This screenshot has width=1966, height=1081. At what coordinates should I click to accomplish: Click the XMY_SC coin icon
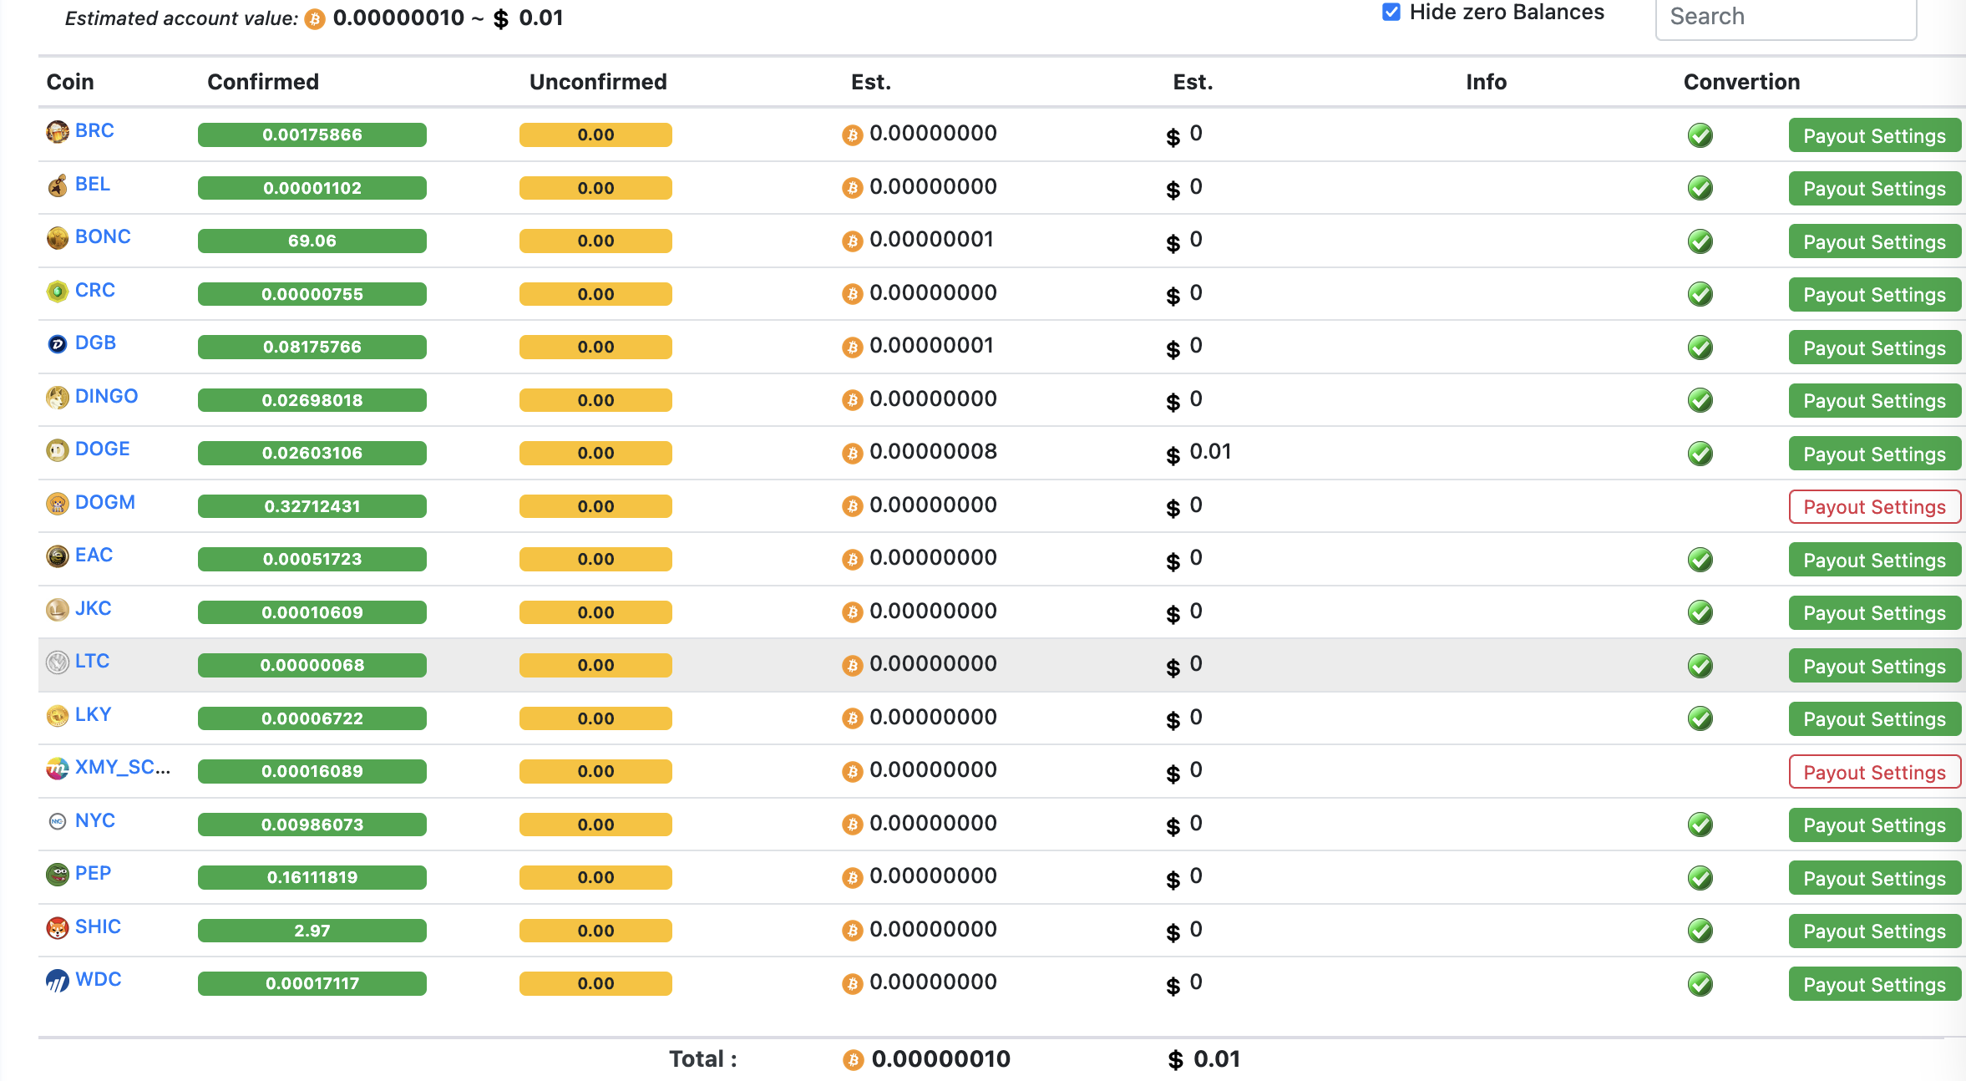(58, 769)
